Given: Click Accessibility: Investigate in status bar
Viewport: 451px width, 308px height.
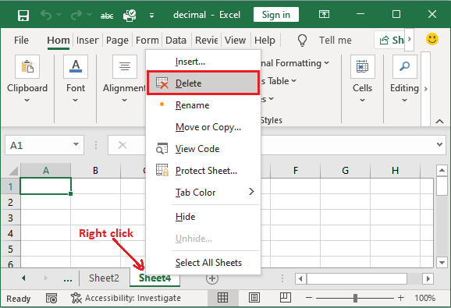Looking at the screenshot, I should pos(126,298).
